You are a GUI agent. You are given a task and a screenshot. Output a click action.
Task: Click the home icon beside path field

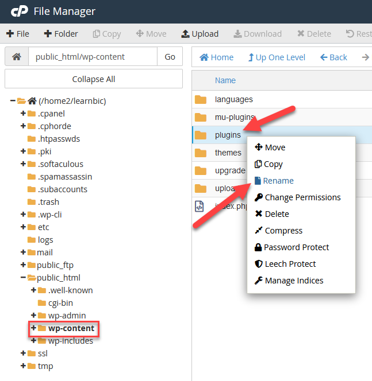tap(17, 57)
